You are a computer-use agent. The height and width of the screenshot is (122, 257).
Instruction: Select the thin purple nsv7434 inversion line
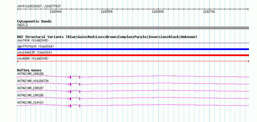click(133, 43)
